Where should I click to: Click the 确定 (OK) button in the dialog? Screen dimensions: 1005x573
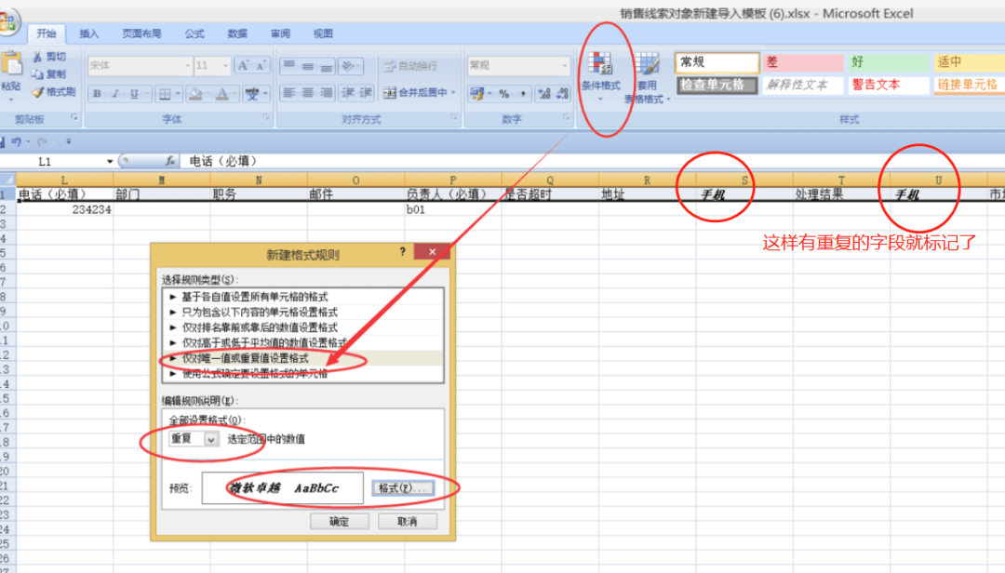[339, 522]
